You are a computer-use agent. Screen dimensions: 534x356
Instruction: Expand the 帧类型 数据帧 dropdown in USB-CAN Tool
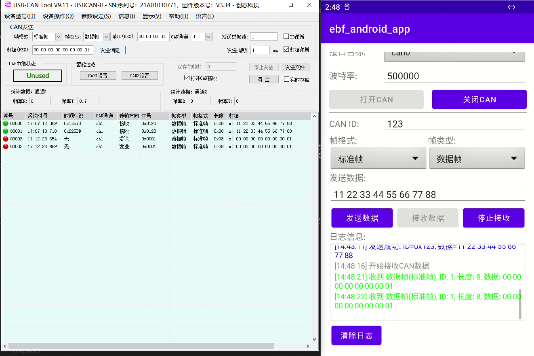click(107, 36)
